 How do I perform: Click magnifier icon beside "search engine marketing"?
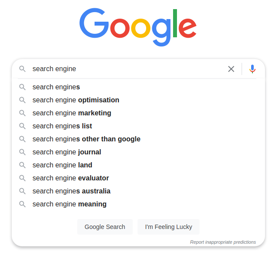(x=23, y=113)
